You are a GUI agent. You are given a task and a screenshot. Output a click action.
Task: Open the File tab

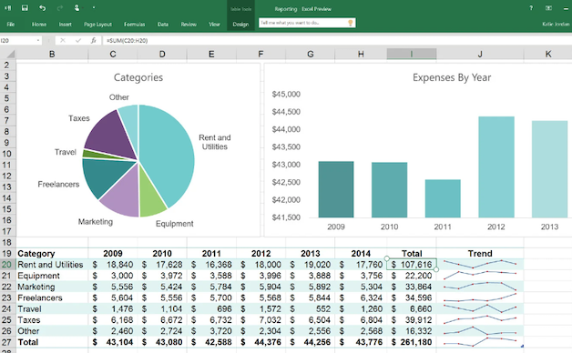point(11,25)
